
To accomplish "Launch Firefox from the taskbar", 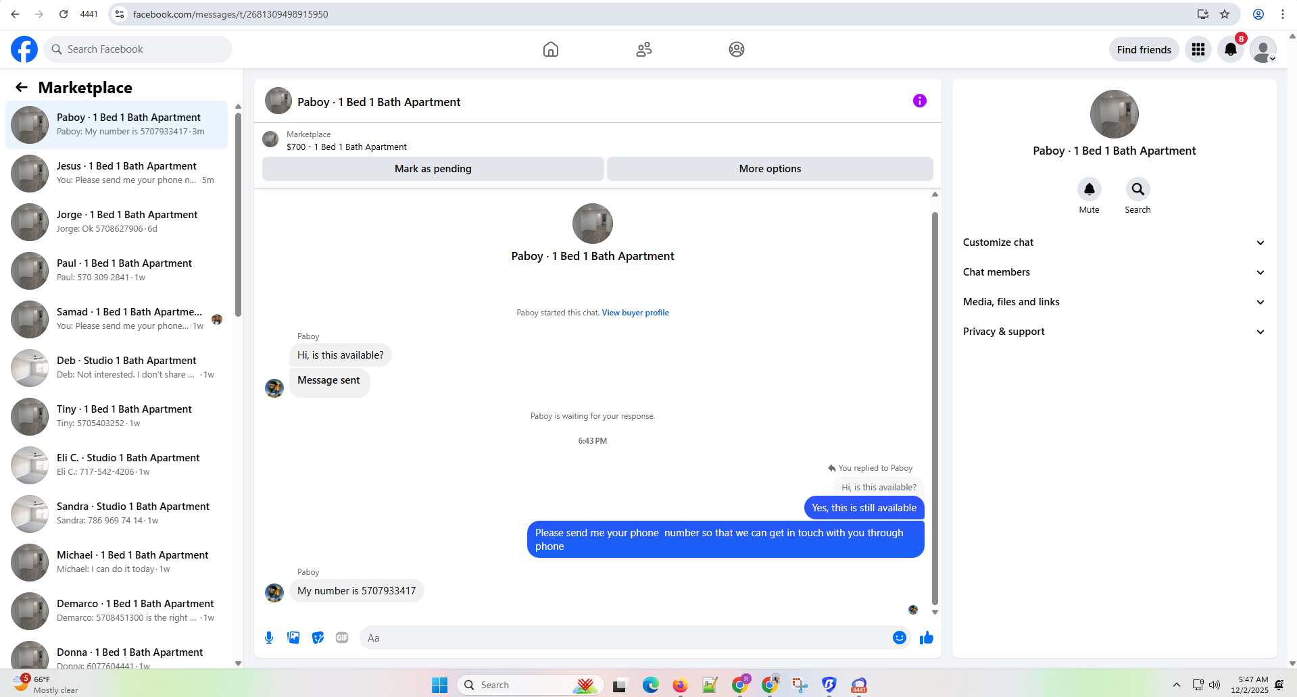I will 680,685.
